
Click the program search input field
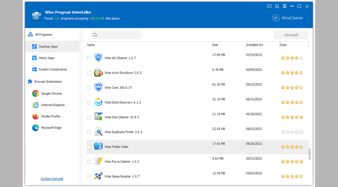pos(116,35)
